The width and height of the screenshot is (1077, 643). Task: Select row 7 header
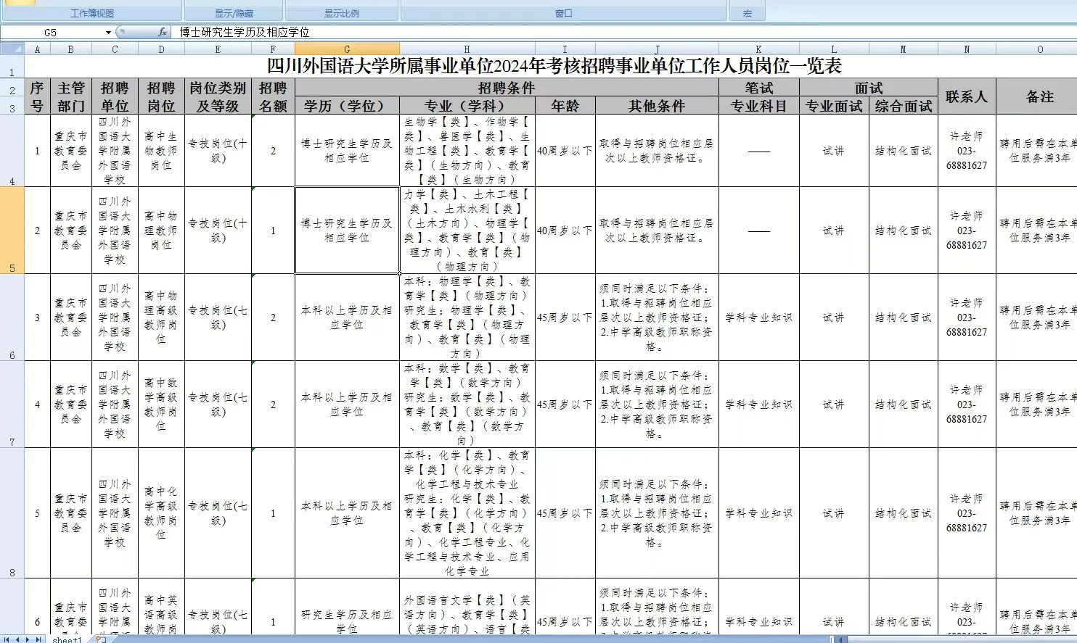(x=12, y=405)
